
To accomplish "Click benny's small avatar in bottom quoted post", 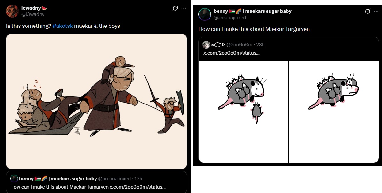I will [14, 179].
